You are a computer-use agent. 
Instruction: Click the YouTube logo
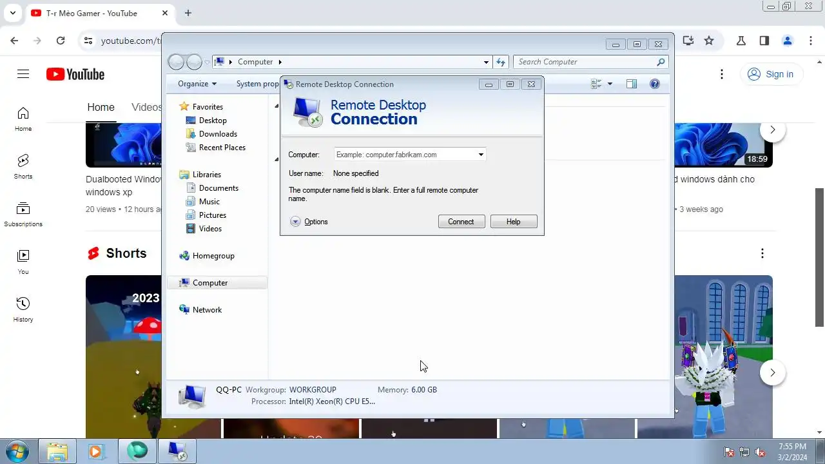point(75,74)
